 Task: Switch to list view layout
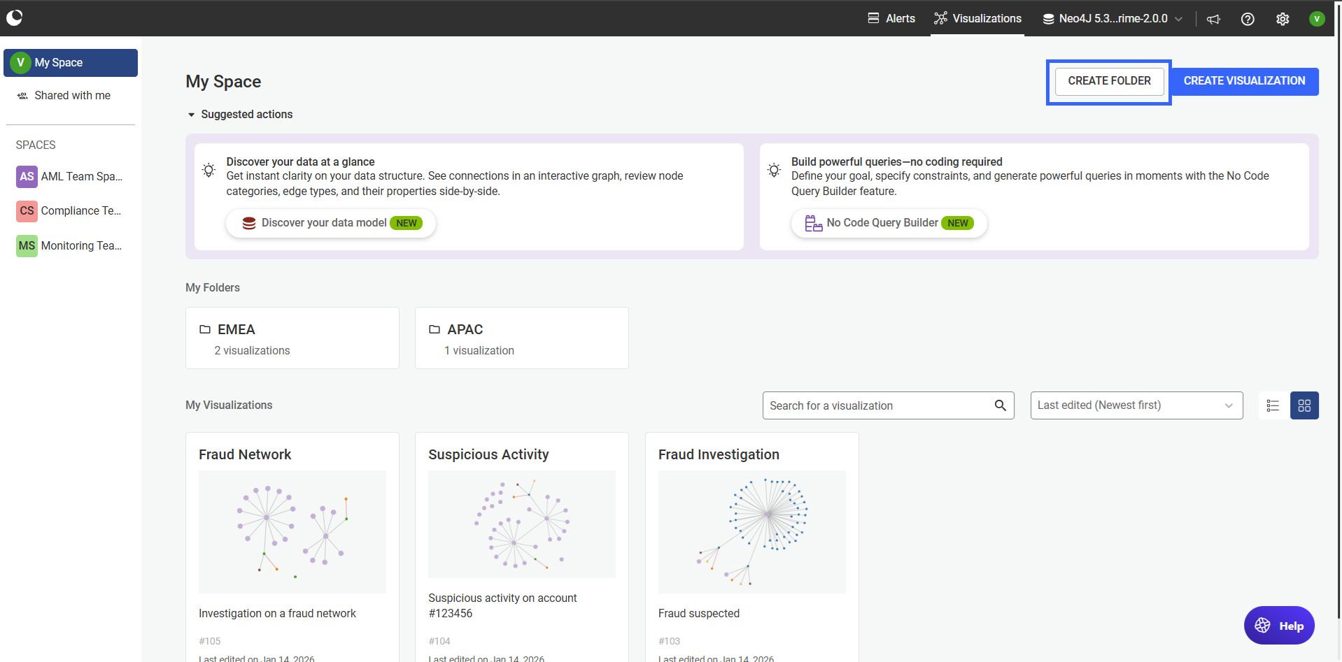1273,405
